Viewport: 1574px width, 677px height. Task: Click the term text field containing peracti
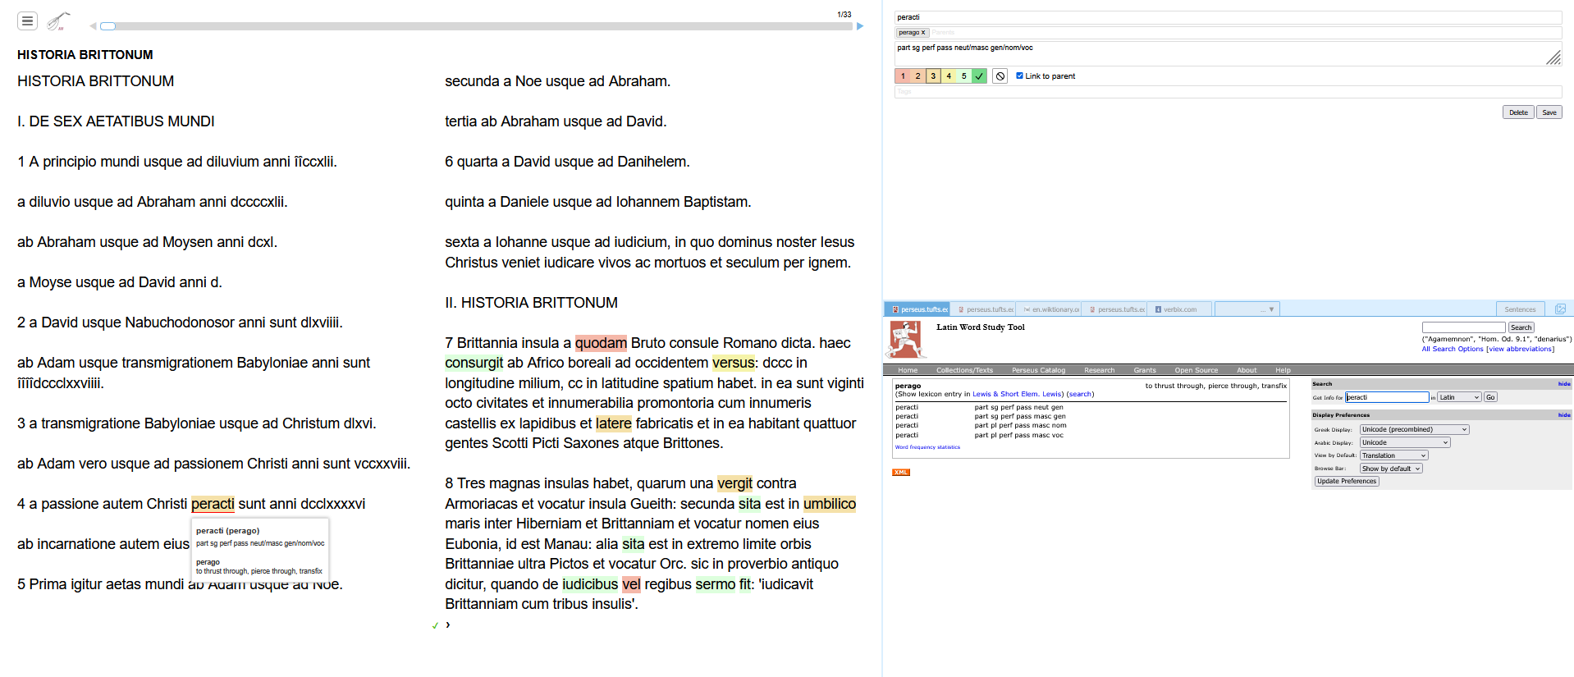coord(1228,17)
